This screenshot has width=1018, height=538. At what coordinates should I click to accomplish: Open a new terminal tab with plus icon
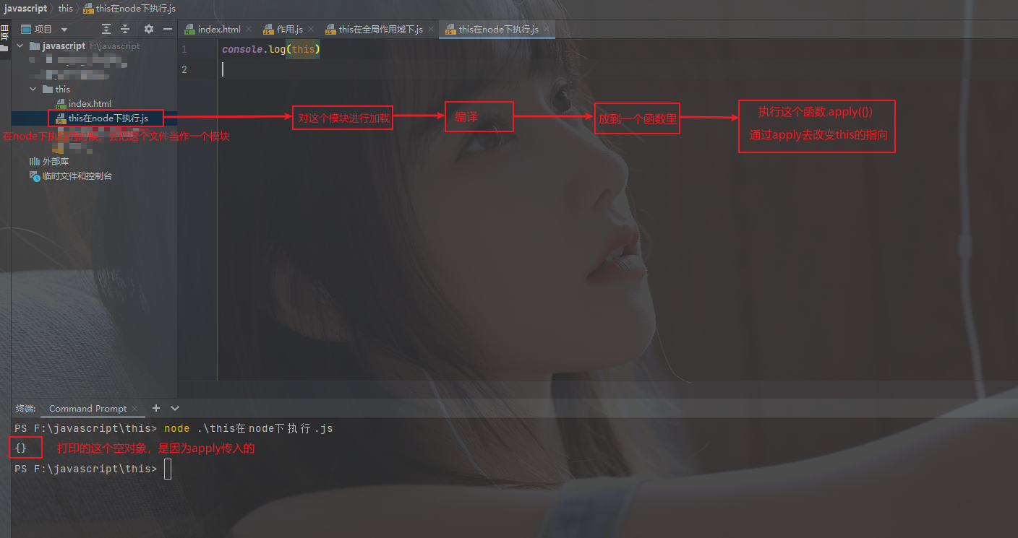(155, 408)
